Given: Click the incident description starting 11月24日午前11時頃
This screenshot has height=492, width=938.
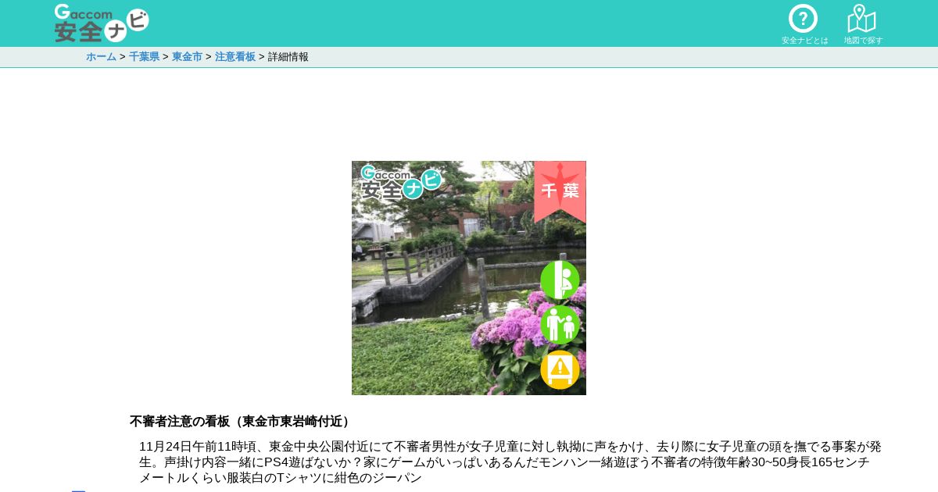Looking at the screenshot, I should [510, 462].
